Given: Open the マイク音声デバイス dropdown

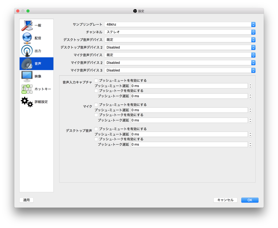Looking at the screenshot, I should pyautogui.click(x=187, y=55).
